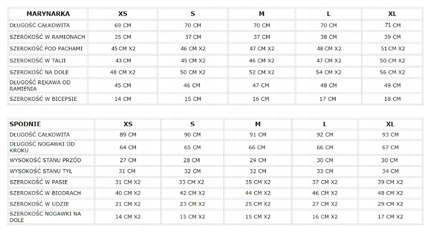Click the 89 CM trousers length cell
Viewport: 431px width, 232px height.
[128, 135]
